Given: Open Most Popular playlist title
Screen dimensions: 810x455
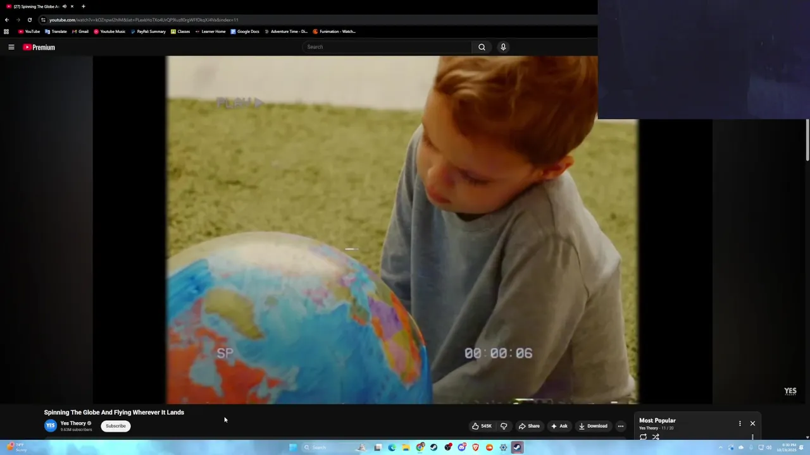Looking at the screenshot, I should (x=657, y=420).
